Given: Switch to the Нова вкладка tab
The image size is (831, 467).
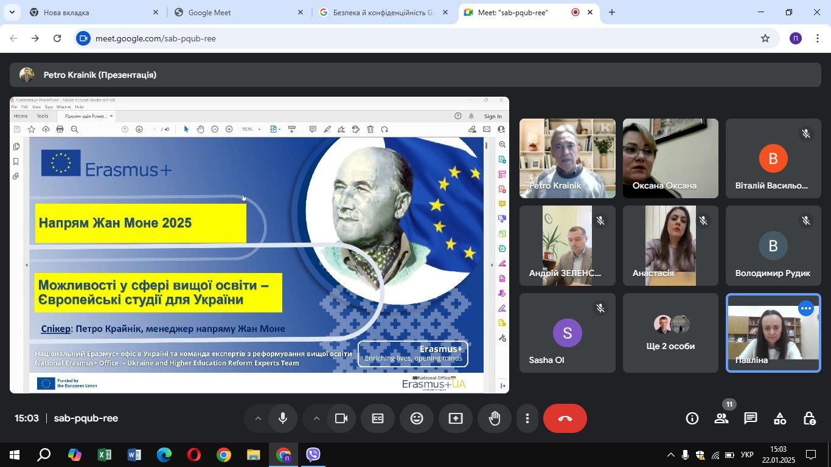Looking at the screenshot, I should click(91, 12).
